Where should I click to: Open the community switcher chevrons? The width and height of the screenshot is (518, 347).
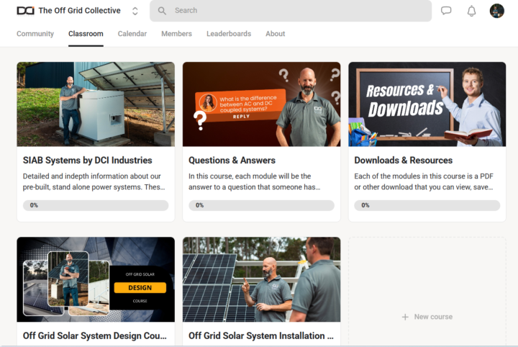tap(135, 12)
